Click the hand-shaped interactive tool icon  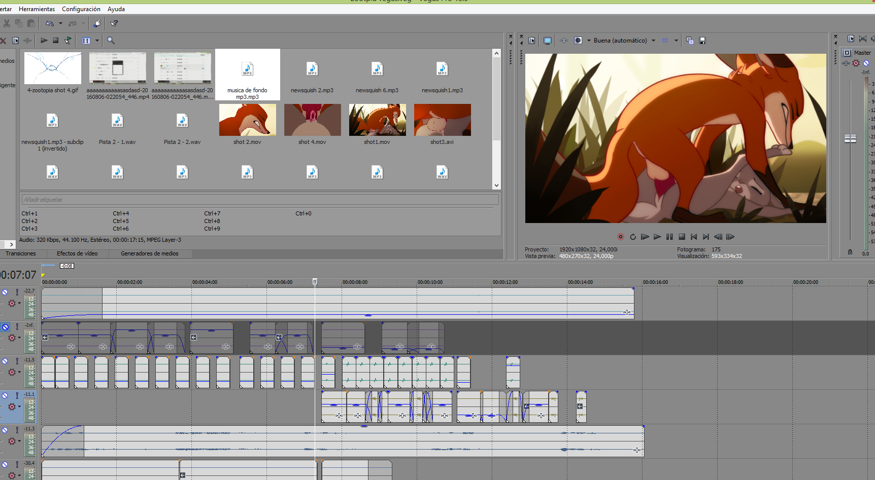point(97,23)
